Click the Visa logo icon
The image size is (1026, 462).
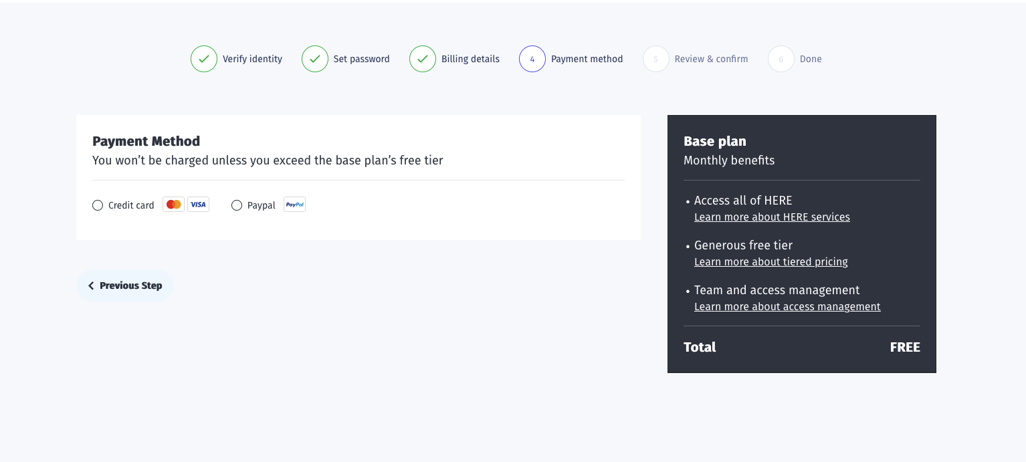(198, 205)
